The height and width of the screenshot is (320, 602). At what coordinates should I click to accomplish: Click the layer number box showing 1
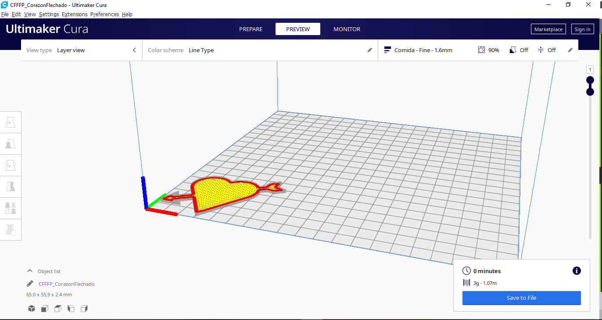click(x=590, y=70)
